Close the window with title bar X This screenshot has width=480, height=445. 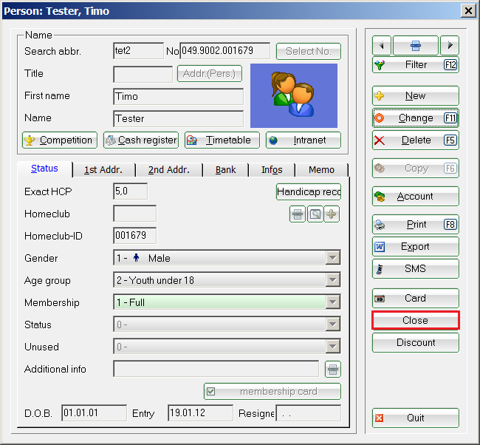pyautogui.click(x=468, y=11)
